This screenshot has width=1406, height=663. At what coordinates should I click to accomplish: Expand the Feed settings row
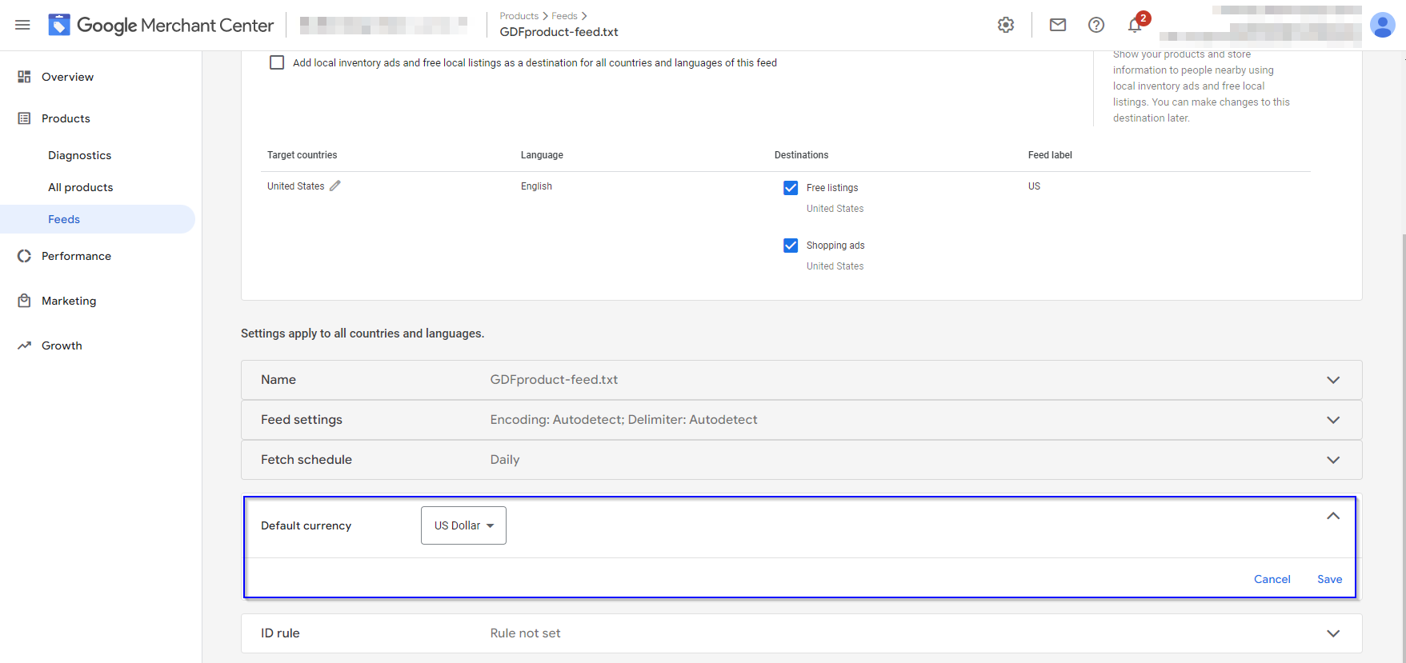tap(801, 420)
